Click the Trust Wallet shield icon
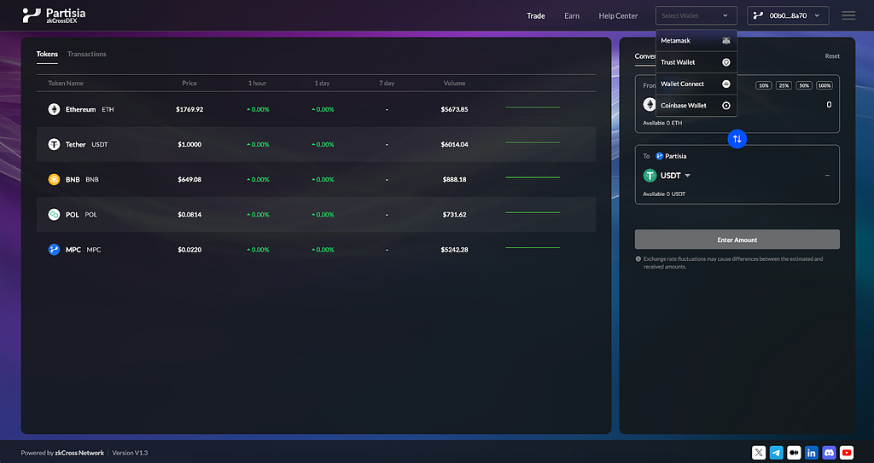 point(725,62)
